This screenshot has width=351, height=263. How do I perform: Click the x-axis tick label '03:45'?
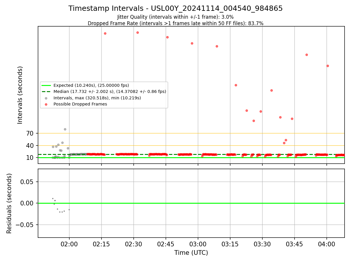tap(295, 244)
